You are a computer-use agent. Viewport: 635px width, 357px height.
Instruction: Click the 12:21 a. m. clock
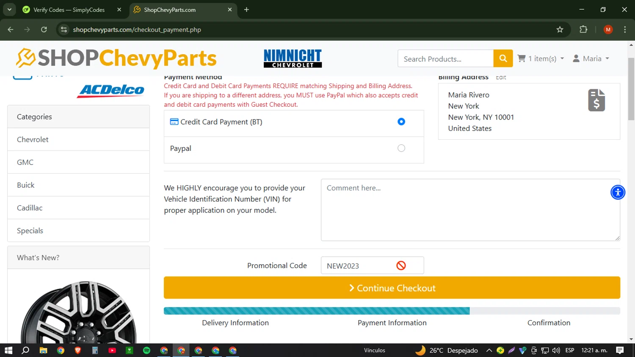[594, 350]
